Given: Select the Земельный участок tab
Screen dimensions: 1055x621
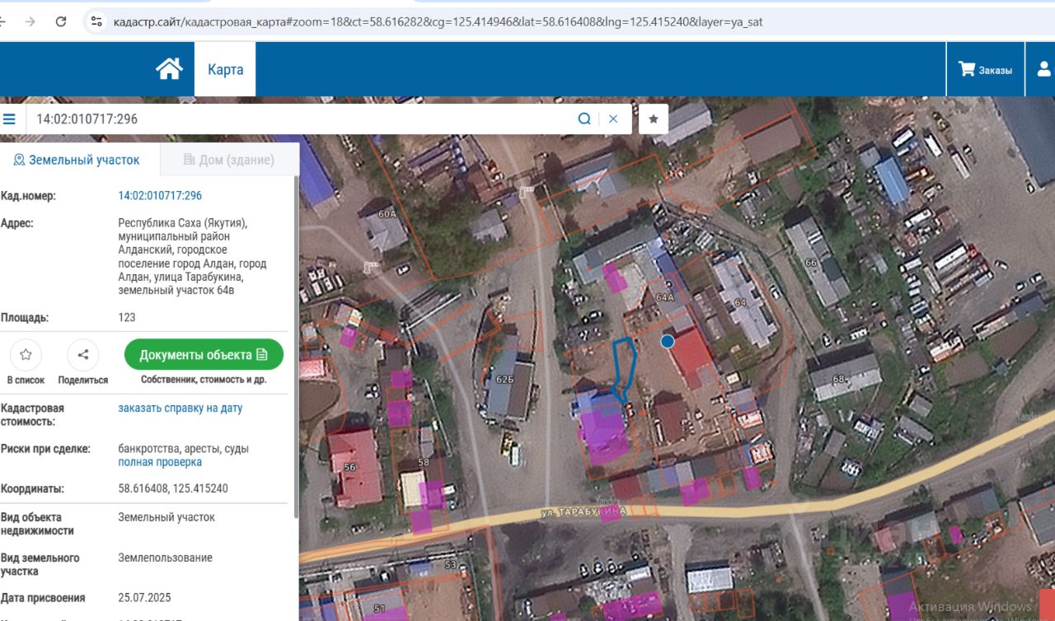Looking at the screenshot, I should [x=77, y=160].
